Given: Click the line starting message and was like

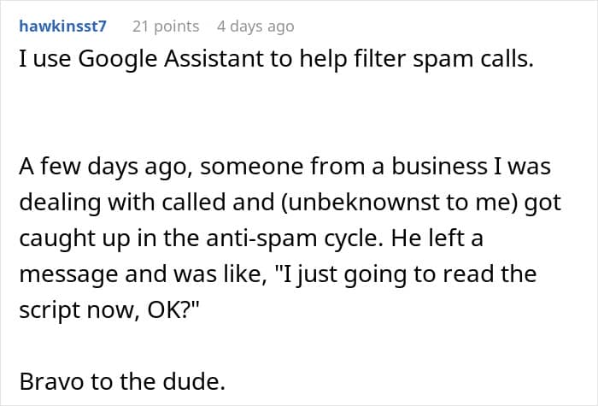Looking at the screenshot, I should coord(278,274).
